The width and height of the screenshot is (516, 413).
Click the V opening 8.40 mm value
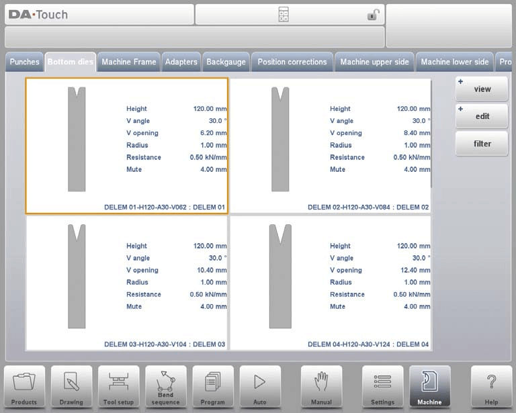pyautogui.click(x=417, y=133)
